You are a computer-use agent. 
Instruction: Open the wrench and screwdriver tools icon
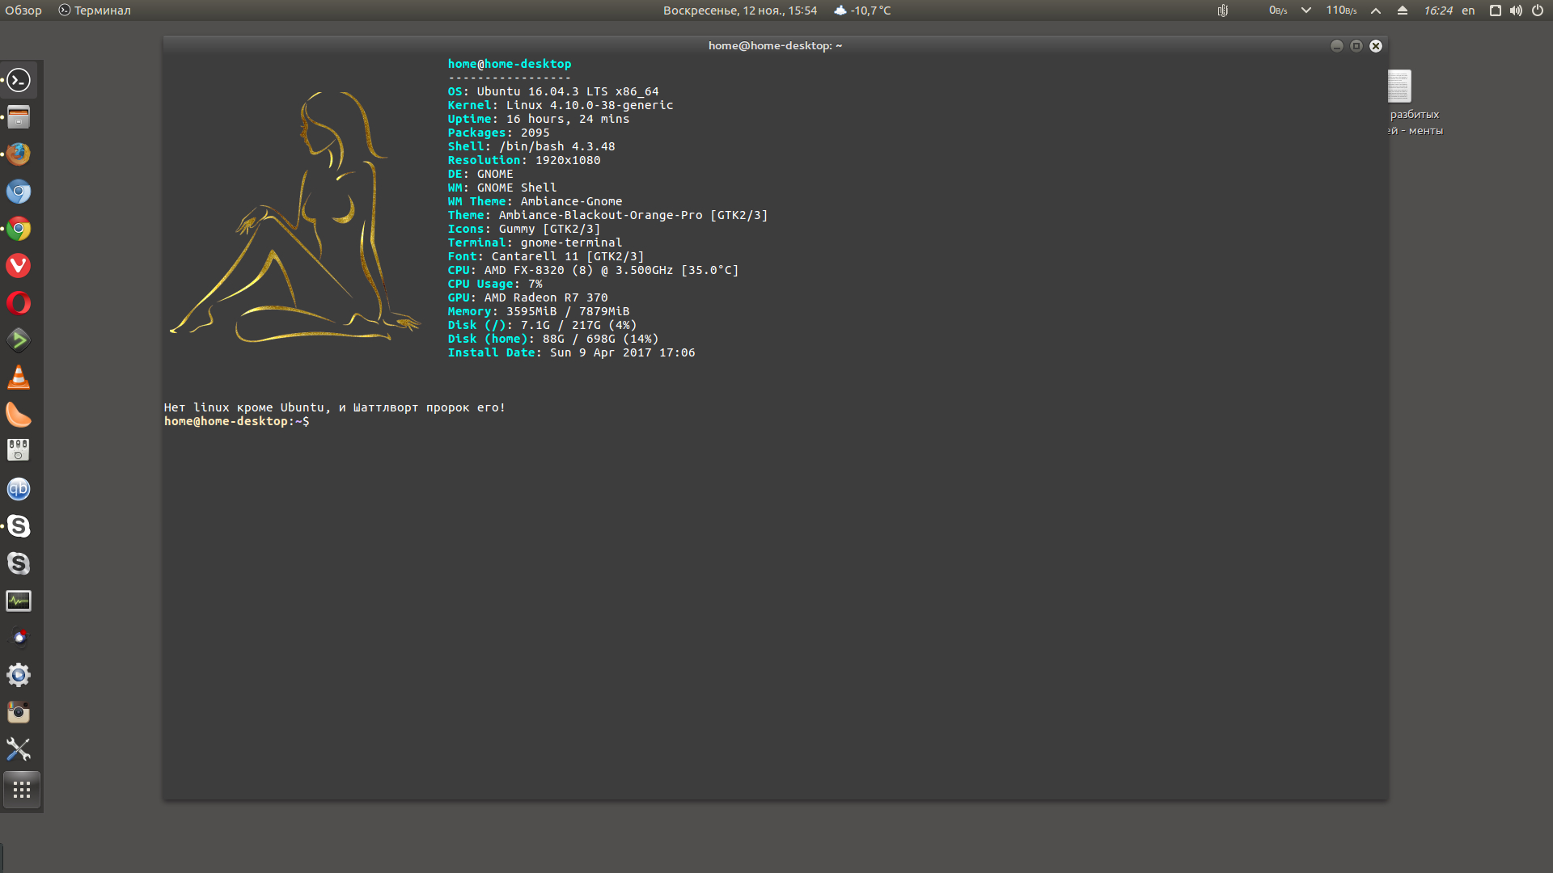[x=19, y=749]
